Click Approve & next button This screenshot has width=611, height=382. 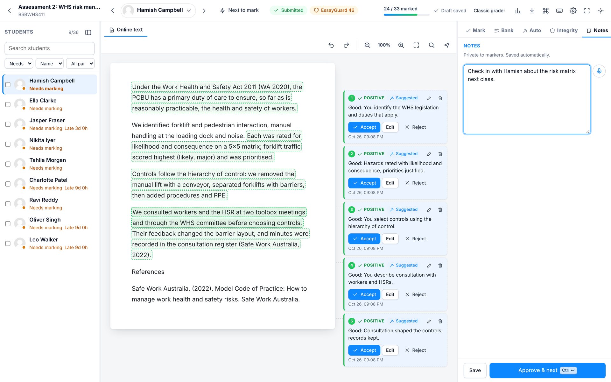[x=547, y=370]
